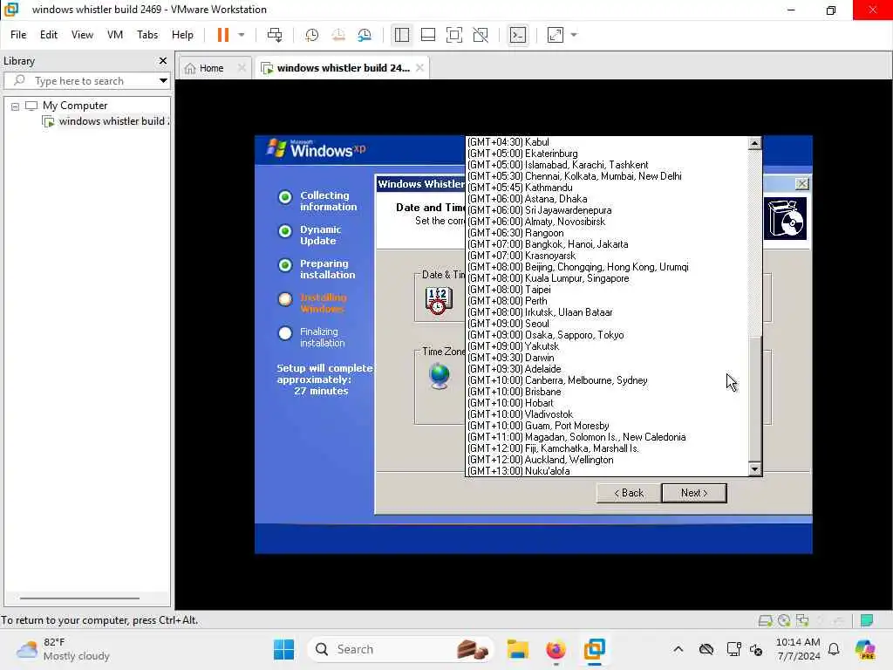Click the taskbar Search box
Screen dimensions: 893x670
point(400,649)
